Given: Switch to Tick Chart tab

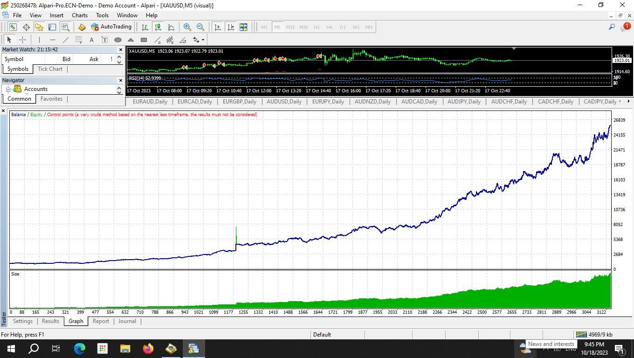Looking at the screenshot, I should tap(50, 69).
